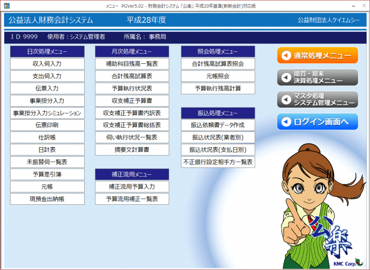Minimize the application window

(353, 6)
